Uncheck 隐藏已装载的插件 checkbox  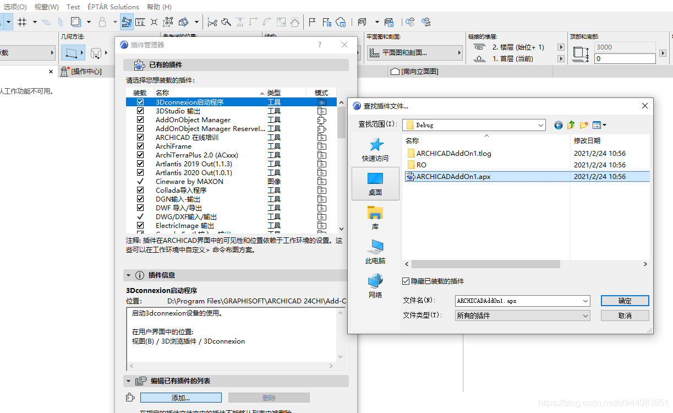406,281
